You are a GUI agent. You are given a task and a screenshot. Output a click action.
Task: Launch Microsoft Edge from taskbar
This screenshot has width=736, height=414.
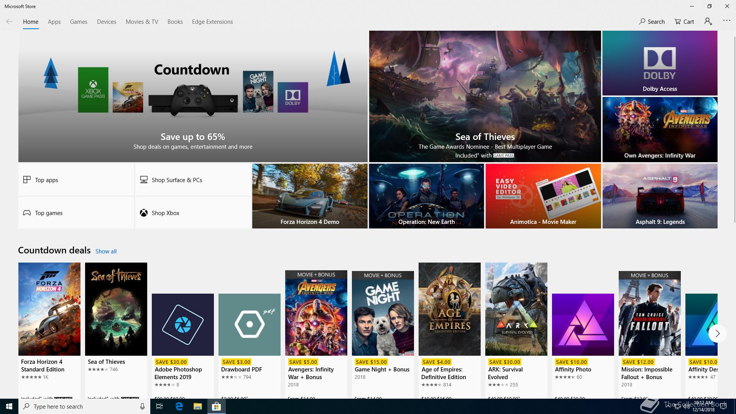click(x=179, y=406)
